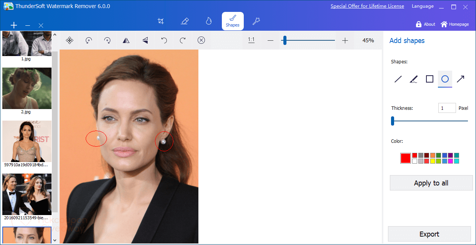Flip the image vertically
The image size is (476, 245).
pos(145,40)
